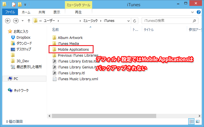The image size is (204, 127).
Task: Select the Mobile Applications folder
Action: coord(73,49)
